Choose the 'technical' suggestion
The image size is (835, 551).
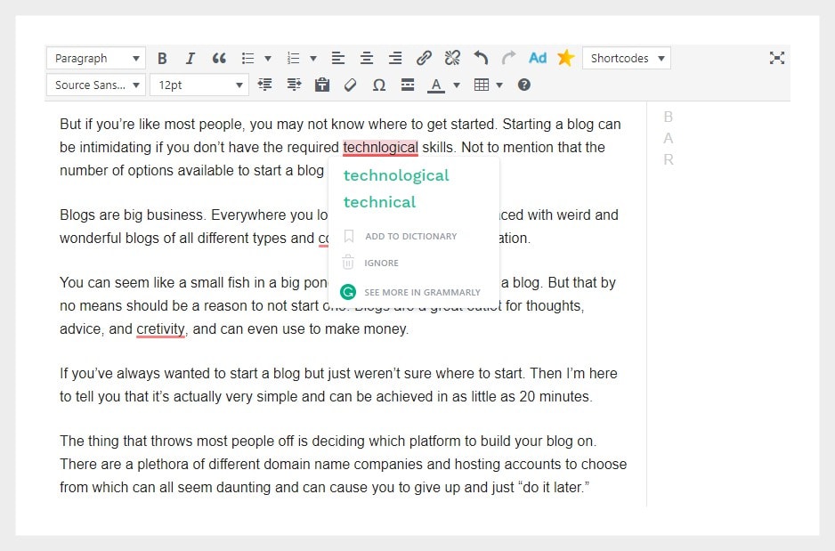379,202
